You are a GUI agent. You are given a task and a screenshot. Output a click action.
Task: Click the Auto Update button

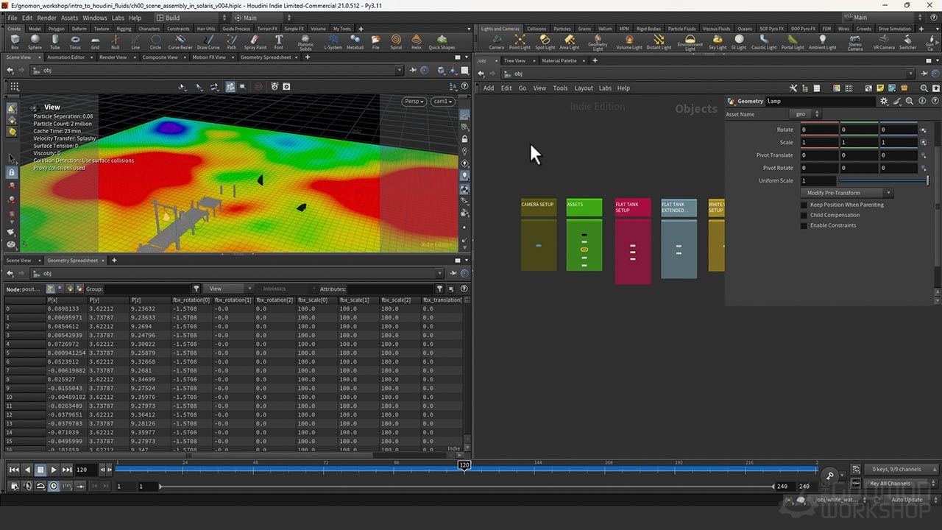906,500
